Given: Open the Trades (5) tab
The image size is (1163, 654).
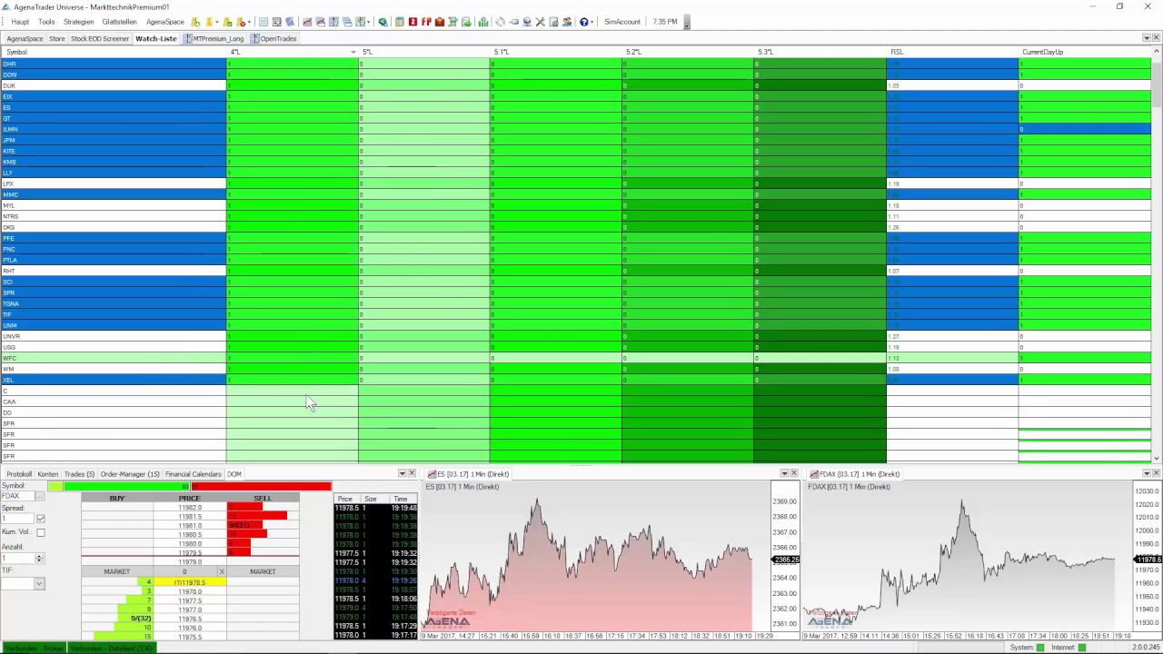Looking at the screenshot, I should coord(79,474).
